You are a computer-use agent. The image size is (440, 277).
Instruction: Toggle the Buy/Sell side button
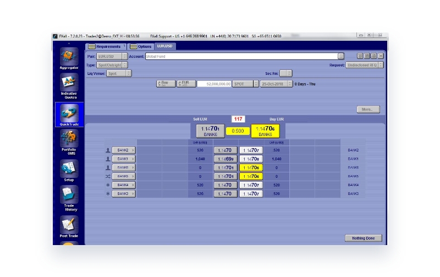click(x=166, y=84)
